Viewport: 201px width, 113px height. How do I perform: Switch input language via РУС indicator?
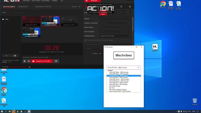pyautogui.click(x=189, y=111)
